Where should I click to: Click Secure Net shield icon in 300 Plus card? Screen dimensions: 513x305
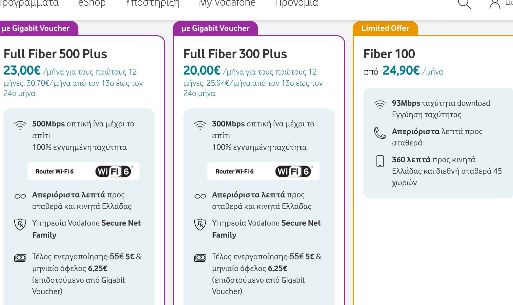(x=200, y=224)
